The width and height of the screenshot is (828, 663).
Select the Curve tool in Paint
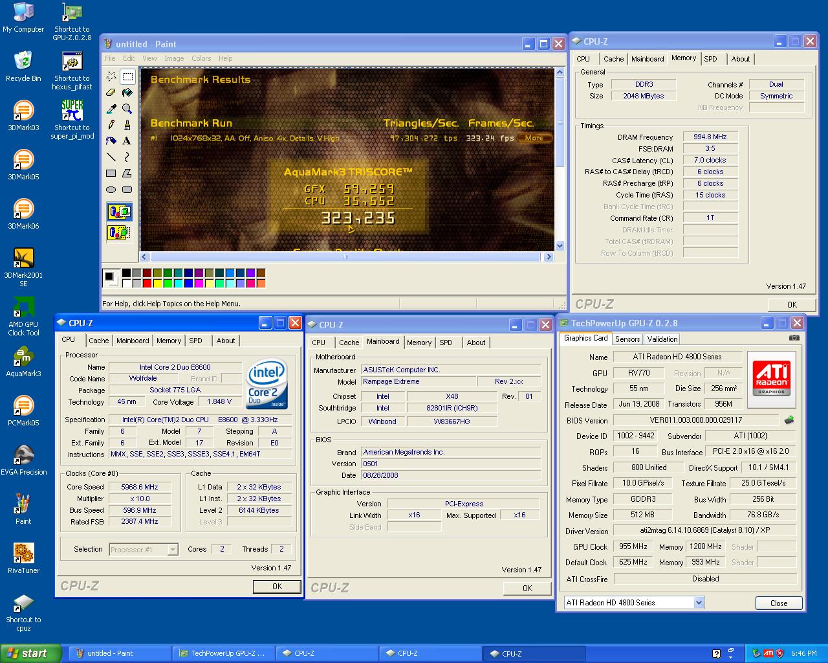pyautogui.click(x=127, y=157)
